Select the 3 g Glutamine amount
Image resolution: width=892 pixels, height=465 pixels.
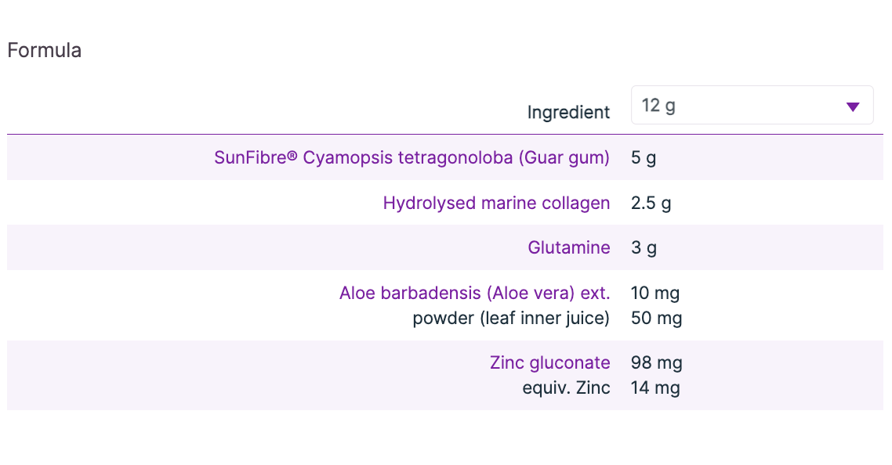coord(644,248)
